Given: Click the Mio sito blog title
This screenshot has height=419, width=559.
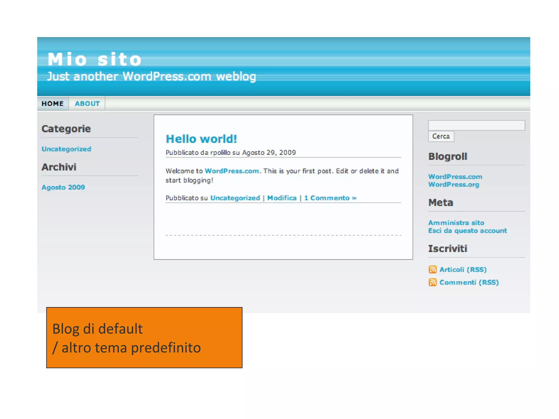Looking at the screenshot, I should 94,60.
